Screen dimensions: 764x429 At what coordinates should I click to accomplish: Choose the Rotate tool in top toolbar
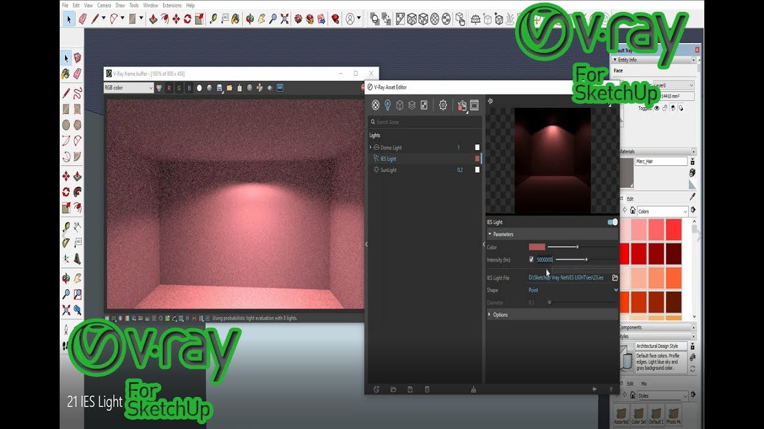click(x=187, y=19)
